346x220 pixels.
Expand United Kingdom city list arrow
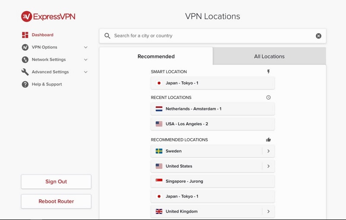[268, 211]
